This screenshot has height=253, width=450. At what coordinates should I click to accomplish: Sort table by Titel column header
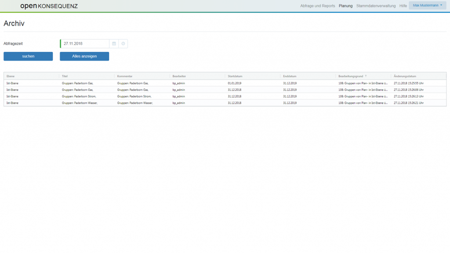pyautogui.click(x=65, y=76)
